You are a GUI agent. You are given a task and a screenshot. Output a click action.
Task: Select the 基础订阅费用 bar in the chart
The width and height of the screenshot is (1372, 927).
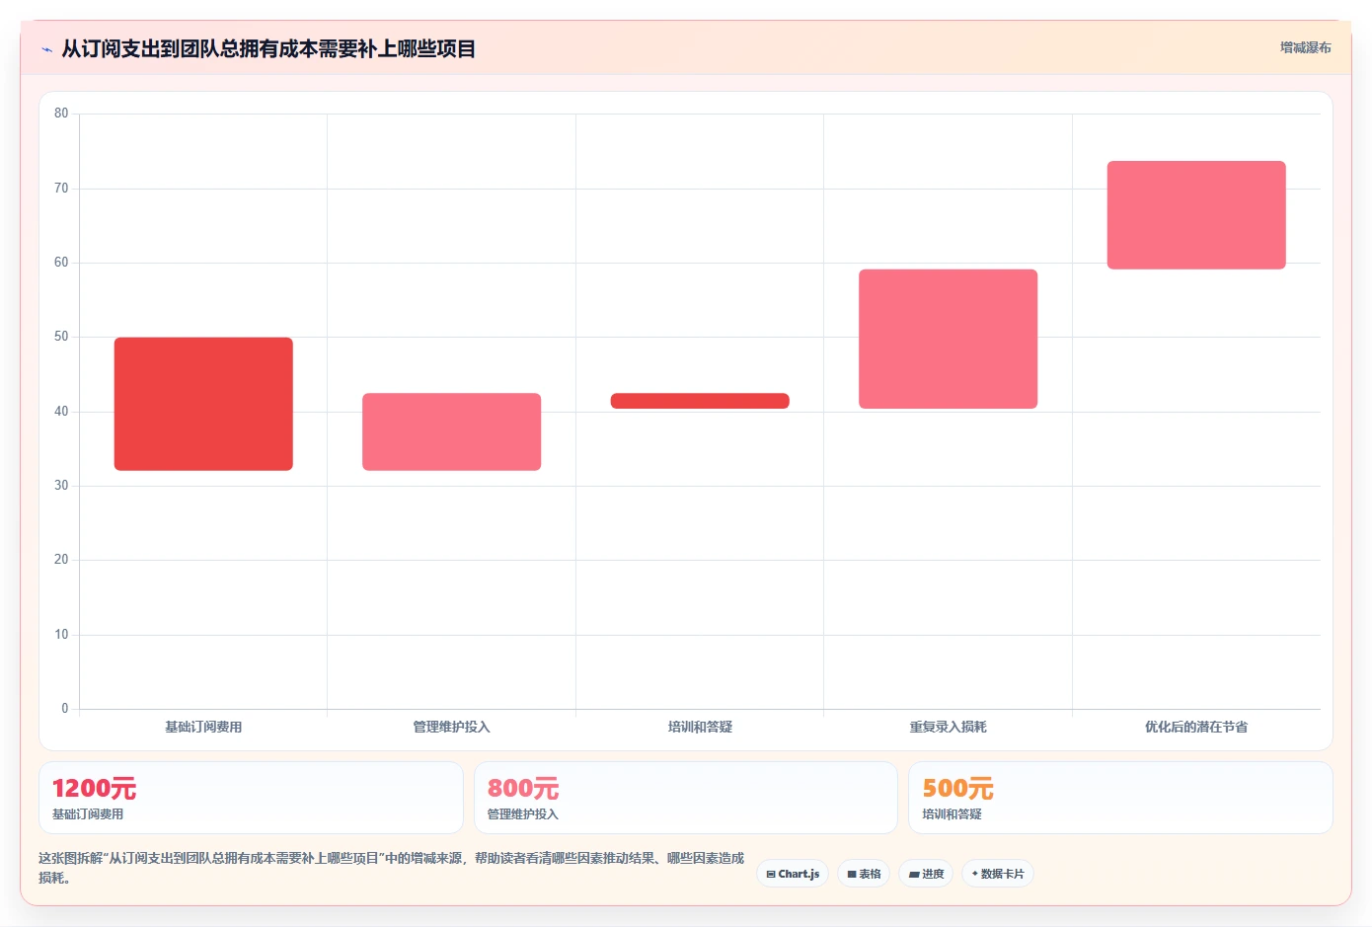pyautogui.click(x=203, y=404)
